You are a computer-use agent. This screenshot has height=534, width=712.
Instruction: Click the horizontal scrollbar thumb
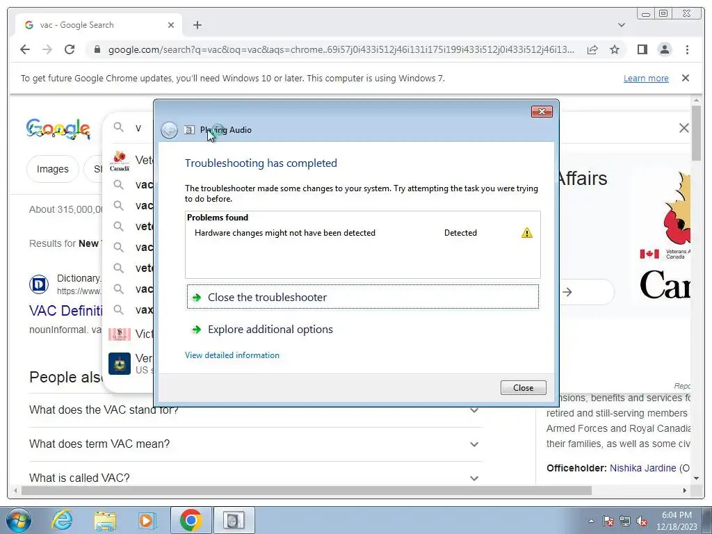(x=307, y=490)
